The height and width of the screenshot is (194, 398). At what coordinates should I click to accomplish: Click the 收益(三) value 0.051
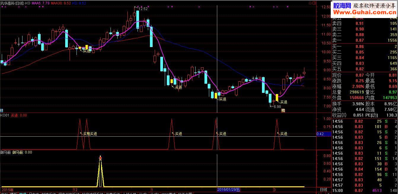(x=358, y=115)
